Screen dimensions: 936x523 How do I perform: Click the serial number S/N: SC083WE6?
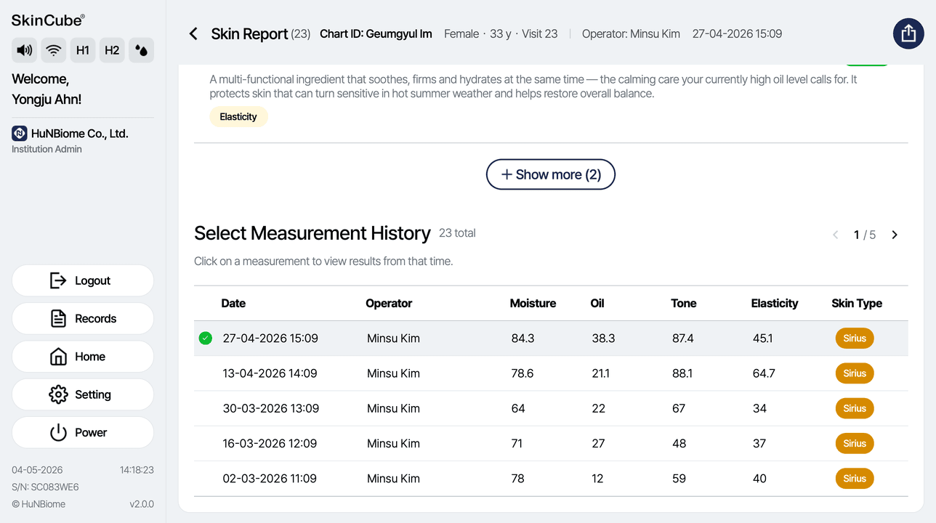click(45, 487)
